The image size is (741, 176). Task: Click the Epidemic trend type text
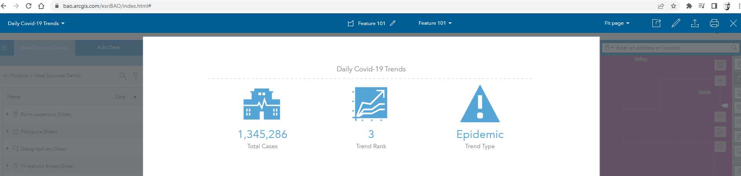(x=480, y=134)
